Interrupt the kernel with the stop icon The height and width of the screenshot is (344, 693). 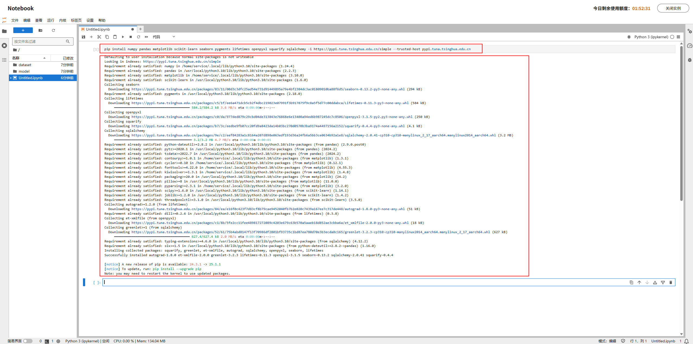point(131,37)
